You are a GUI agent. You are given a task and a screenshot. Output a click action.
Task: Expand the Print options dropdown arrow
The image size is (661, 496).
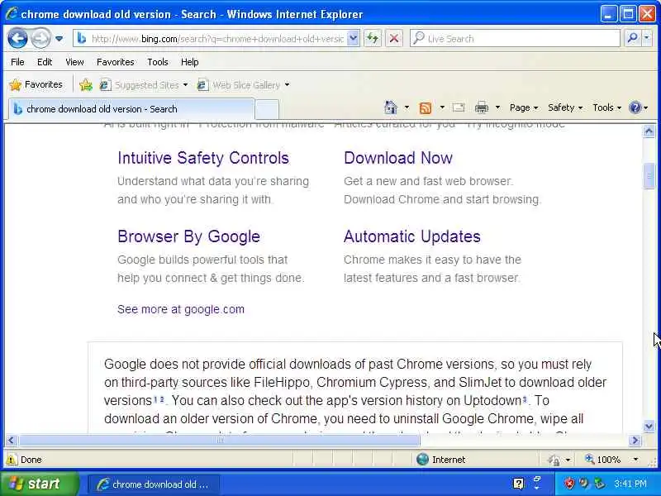497,107
